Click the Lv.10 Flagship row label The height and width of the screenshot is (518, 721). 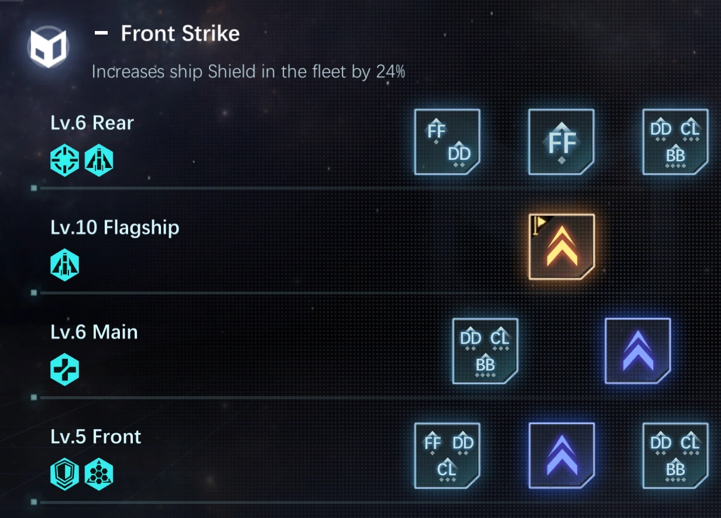pos(115,227)
